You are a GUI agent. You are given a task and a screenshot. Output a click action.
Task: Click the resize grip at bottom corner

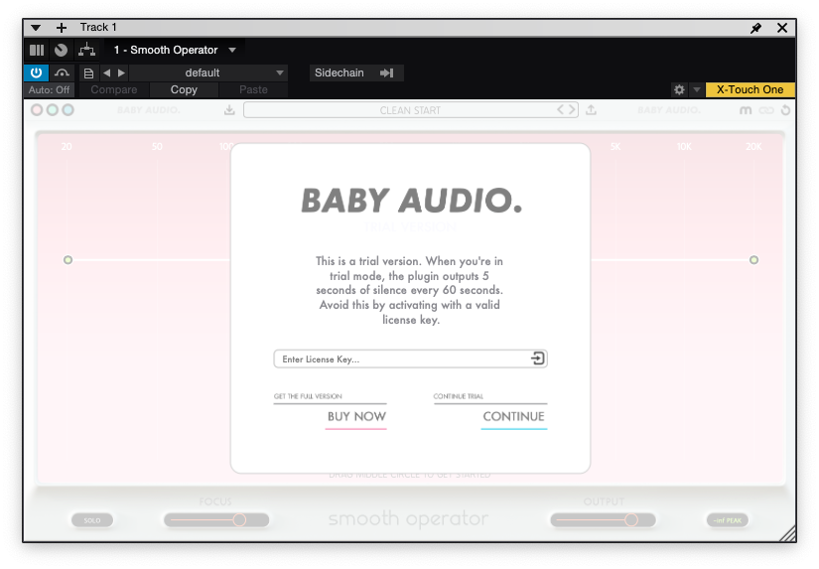click(x=787, y=533)
